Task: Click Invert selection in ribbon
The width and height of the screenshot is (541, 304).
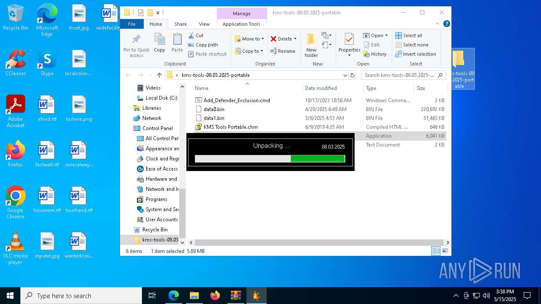Action: 415,54
